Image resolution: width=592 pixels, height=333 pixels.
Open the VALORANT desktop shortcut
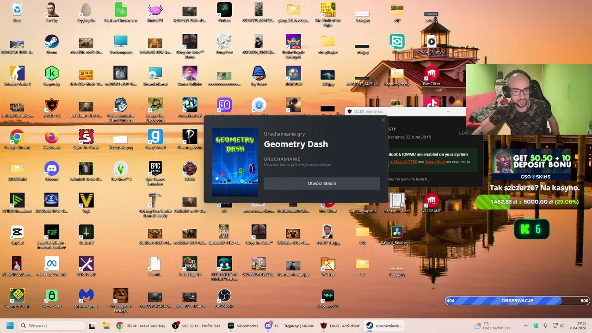[x=432, y=203]
